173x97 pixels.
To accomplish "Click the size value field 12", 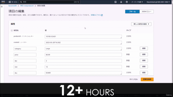I will (x=83, y=67).
